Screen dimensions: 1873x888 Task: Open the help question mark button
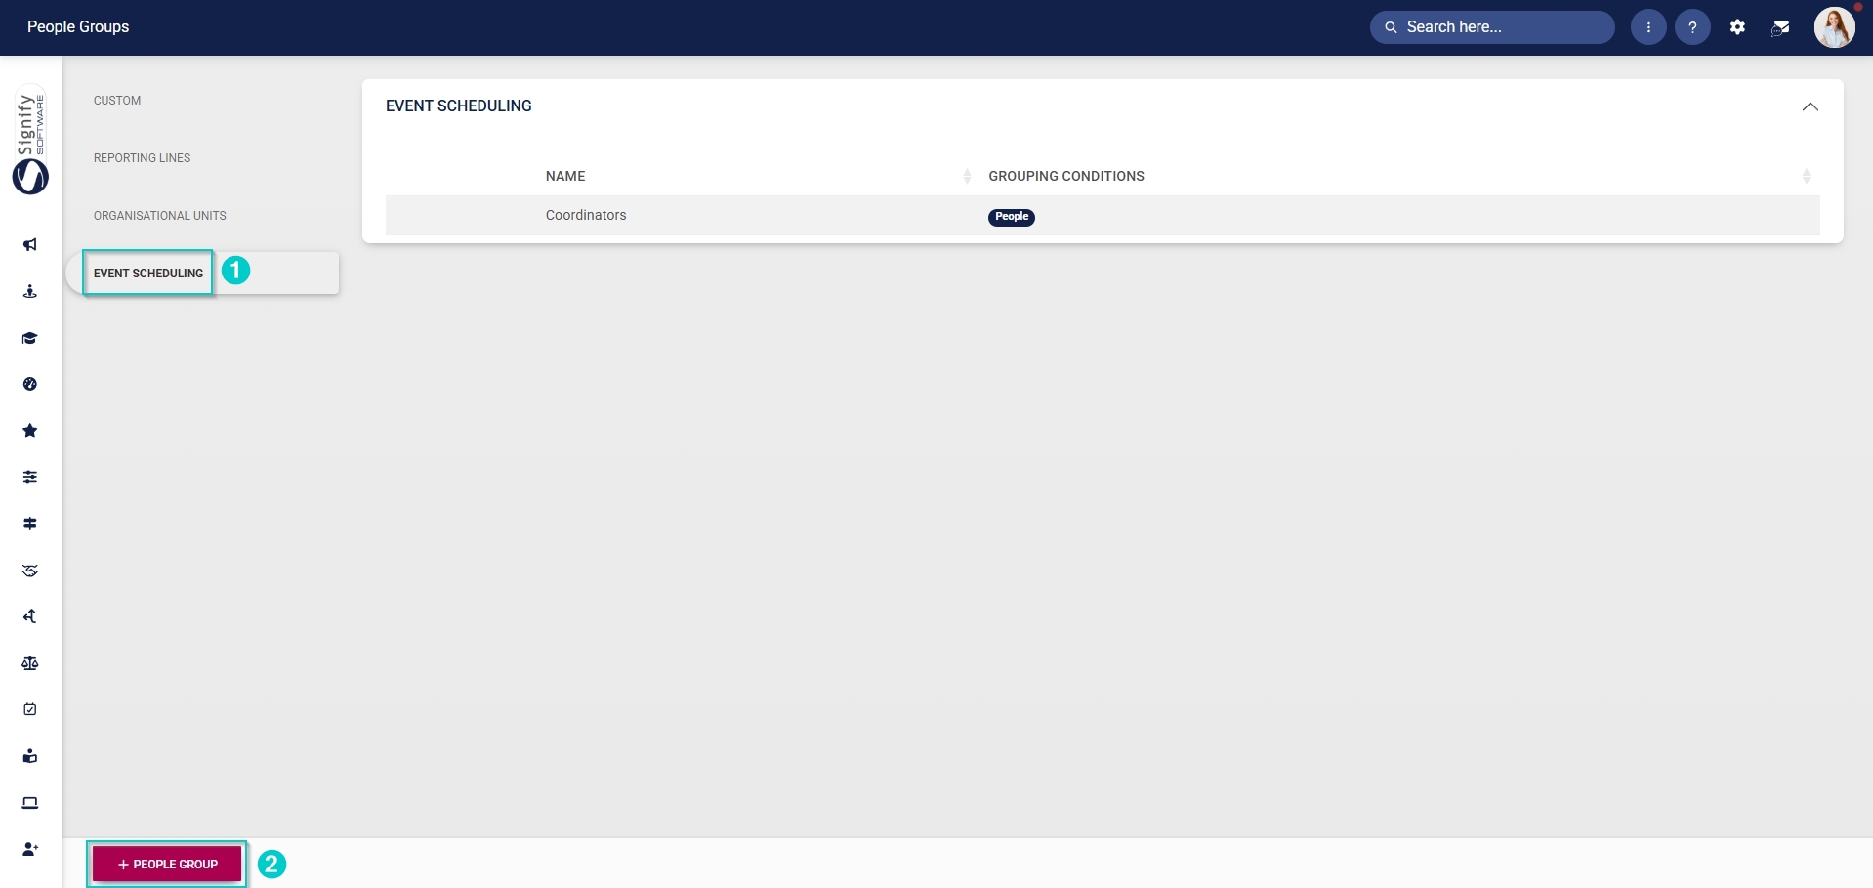pyautogui.click(x=1692, y=27)
